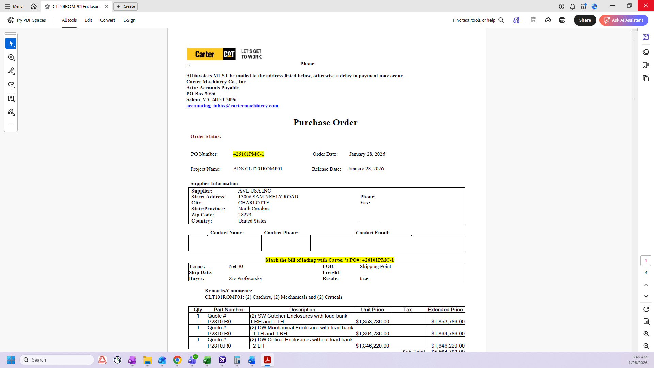The width and height of the screenshot is (654, 368).
Task: Show more tools via ellipsis
Action: click(x=11, y=125)
